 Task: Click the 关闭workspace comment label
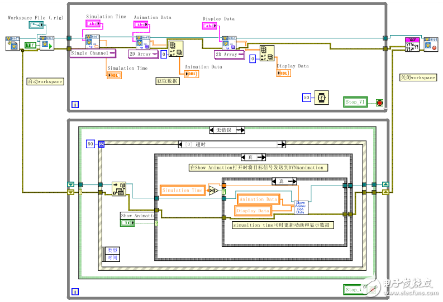click(x=417, y=77)
